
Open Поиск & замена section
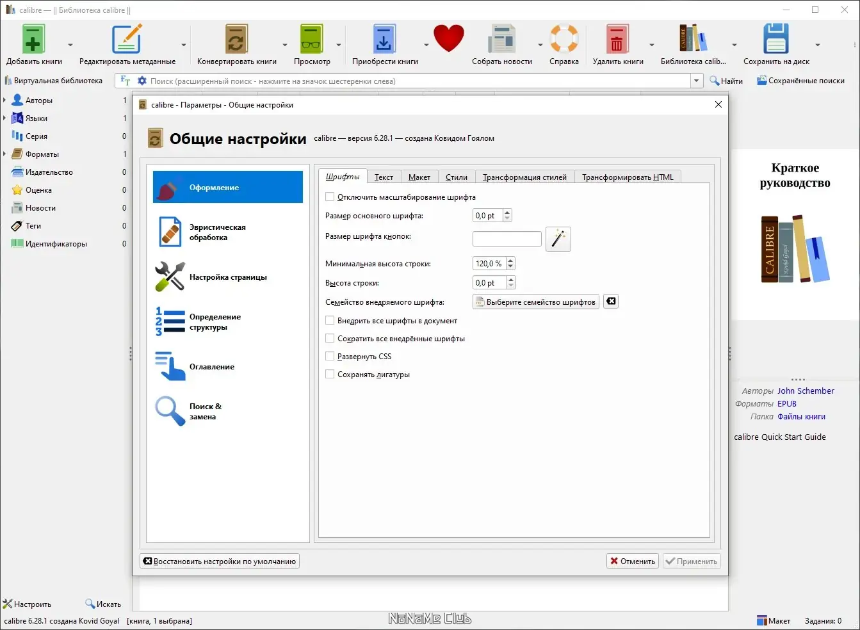228,412
